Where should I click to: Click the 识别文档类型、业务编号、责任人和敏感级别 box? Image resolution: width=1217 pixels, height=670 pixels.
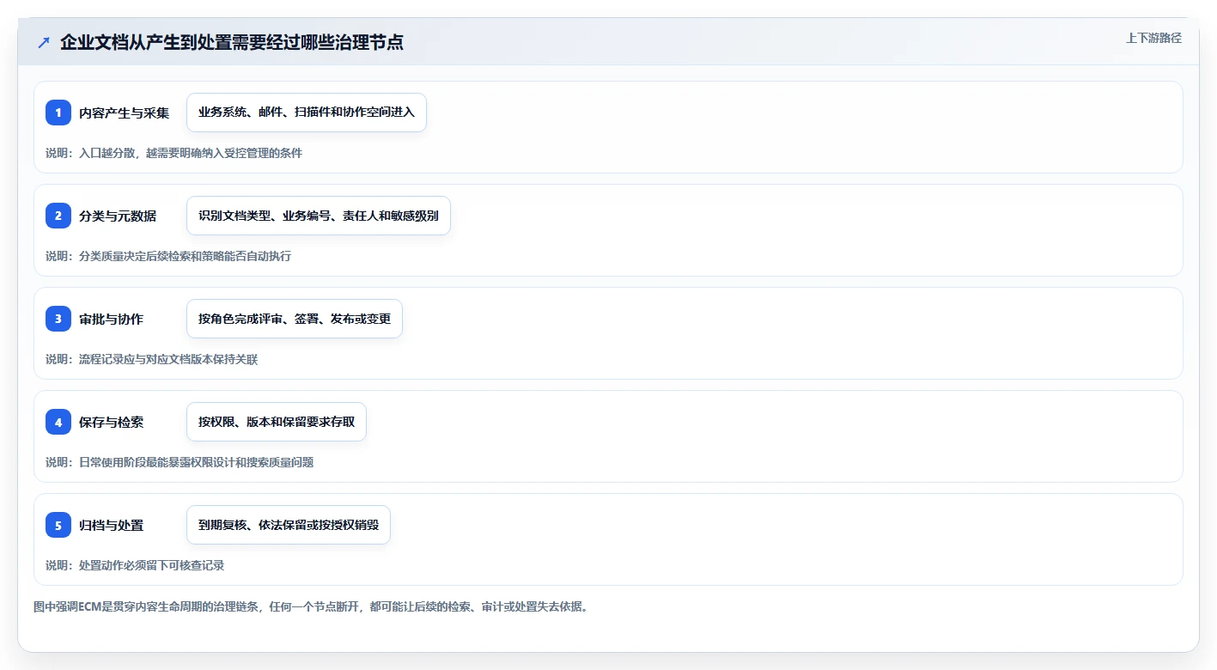click(319, 216)
